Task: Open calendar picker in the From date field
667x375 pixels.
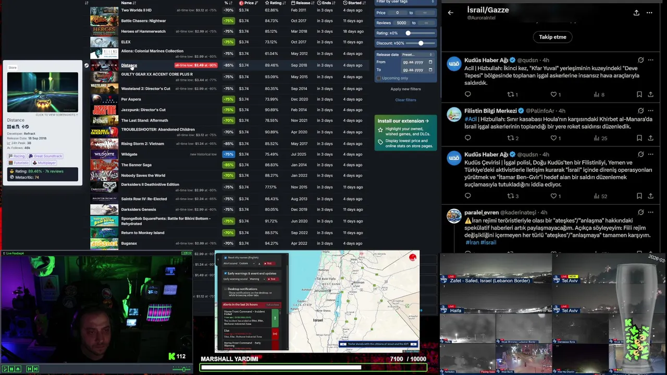Action: click(x=430, y=62)
